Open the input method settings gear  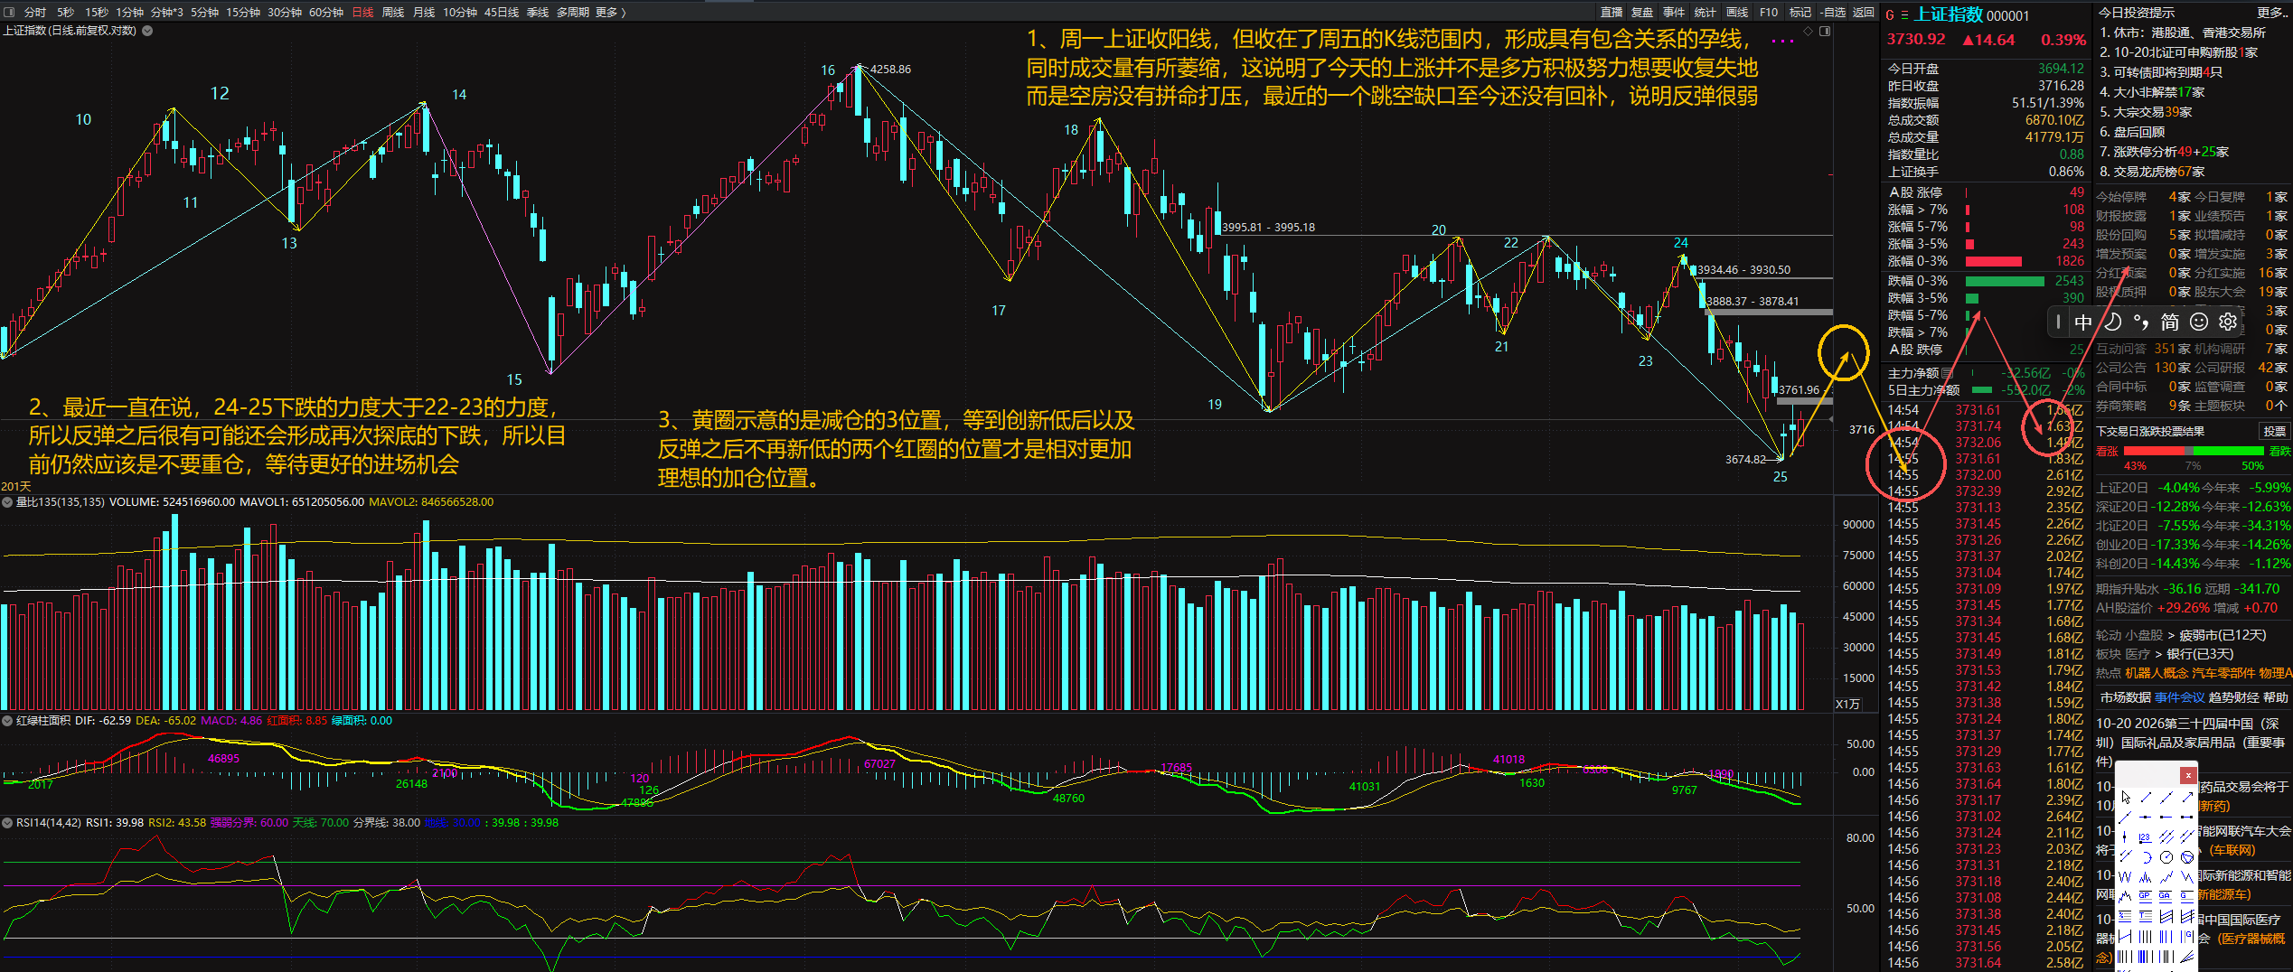tap(2228, 322)
